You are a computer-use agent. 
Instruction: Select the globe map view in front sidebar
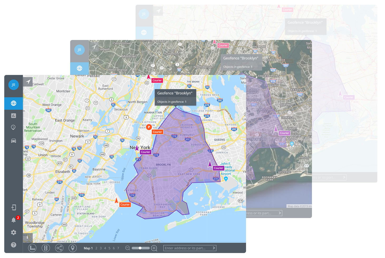pos(13,103)
